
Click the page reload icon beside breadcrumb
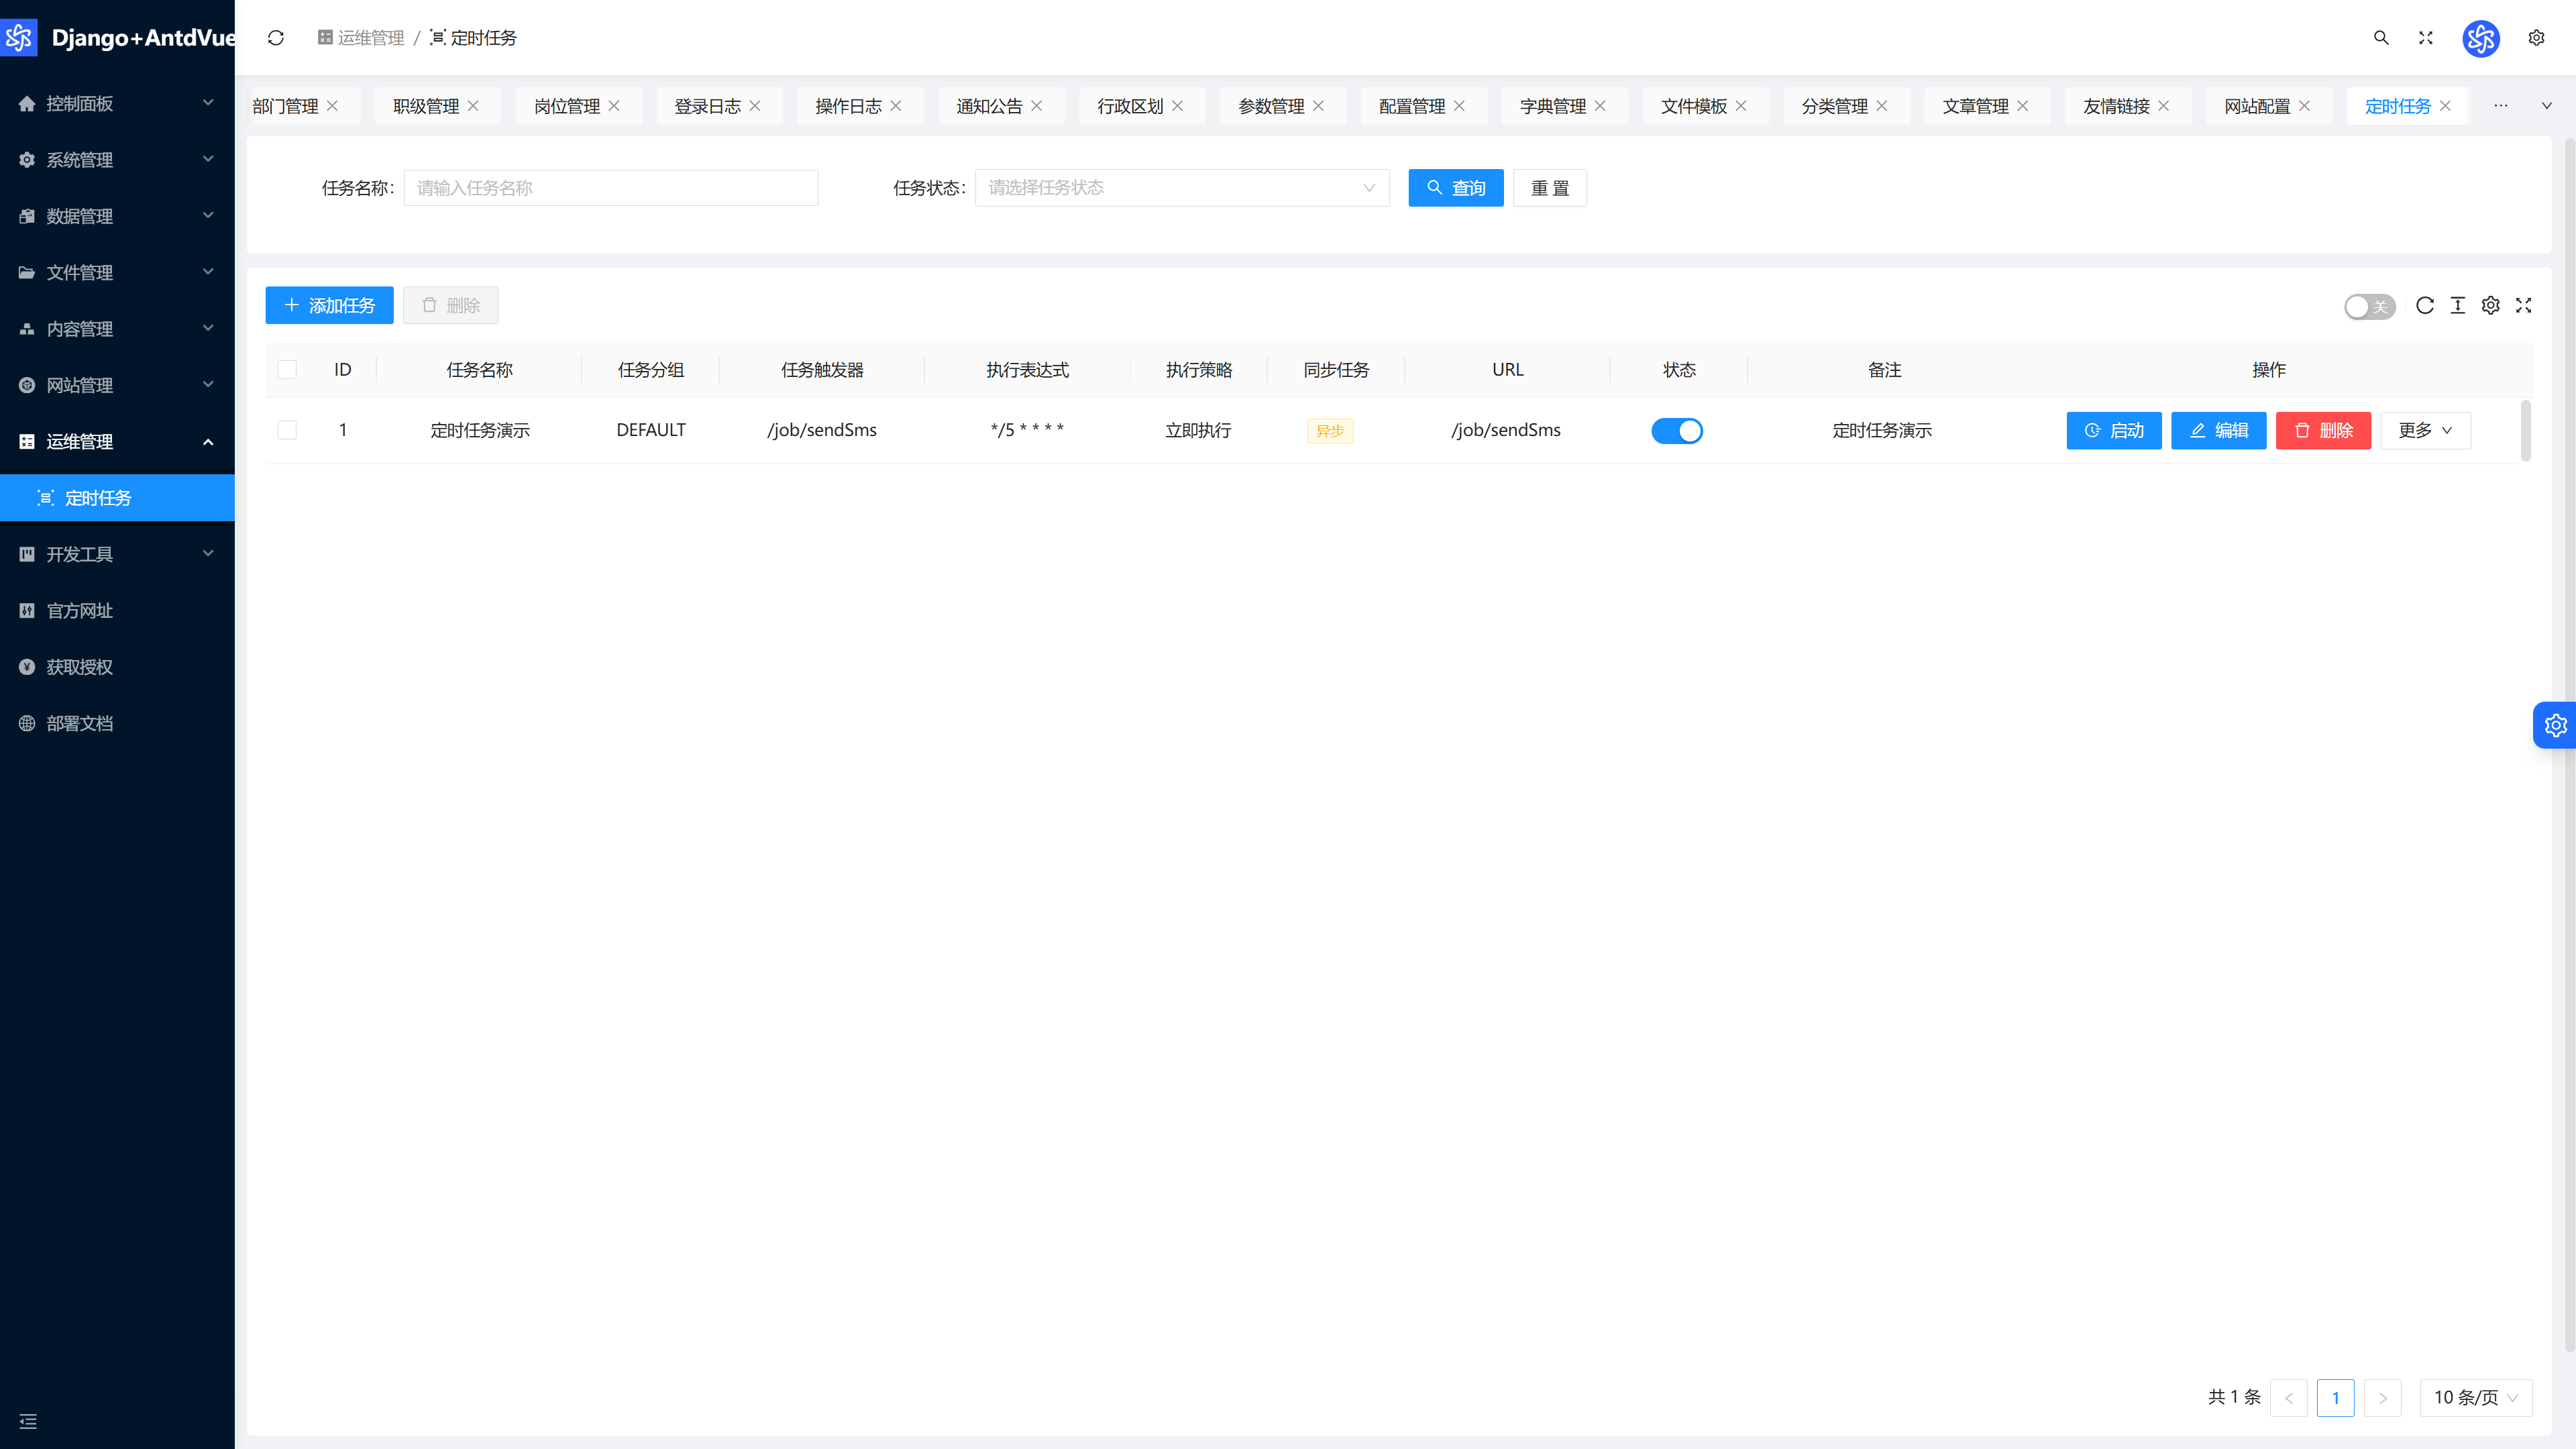coord(276,38)
